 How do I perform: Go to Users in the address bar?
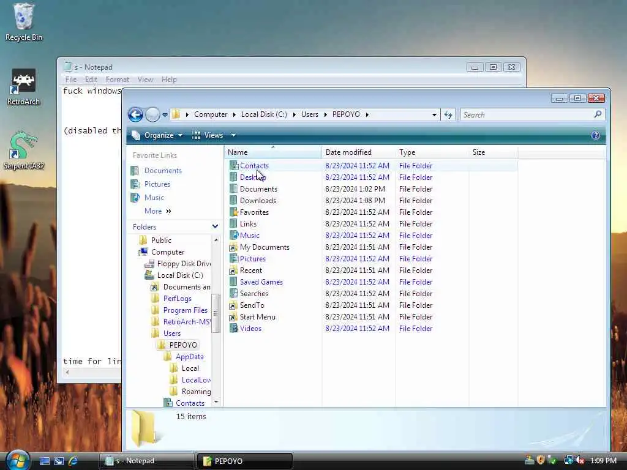tap(309, 114)
